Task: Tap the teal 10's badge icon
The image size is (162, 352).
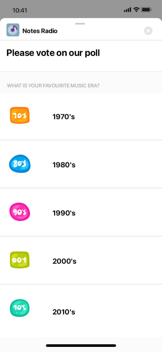Action: [x=20, y=308]
